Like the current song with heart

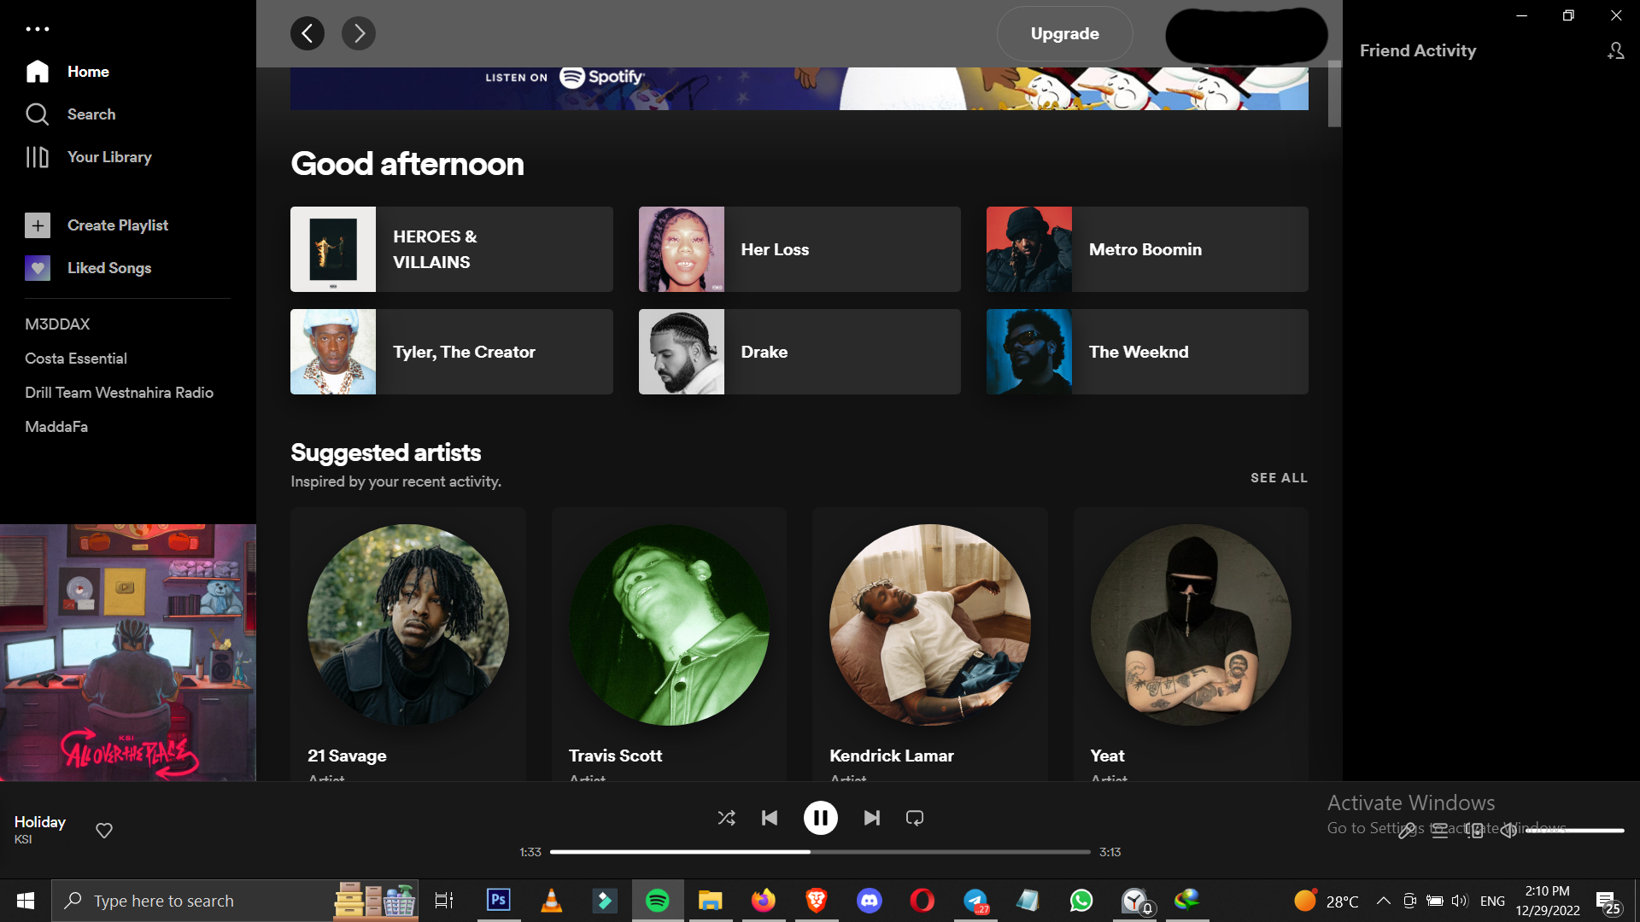(104, 831)
